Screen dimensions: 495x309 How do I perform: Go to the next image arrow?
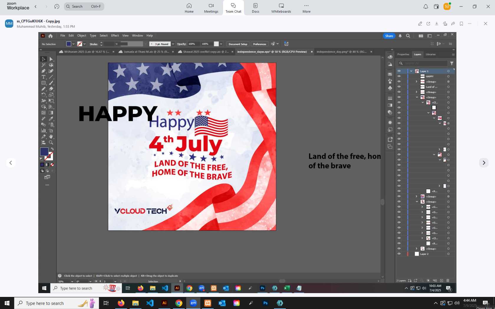coord(484,163)
